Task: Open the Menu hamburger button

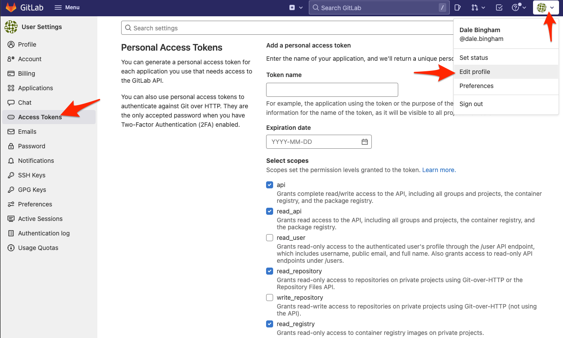Action: click(67, 7)
